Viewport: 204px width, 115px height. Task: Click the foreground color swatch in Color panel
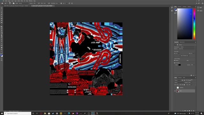pyautogui.click(x=175, y=10)
